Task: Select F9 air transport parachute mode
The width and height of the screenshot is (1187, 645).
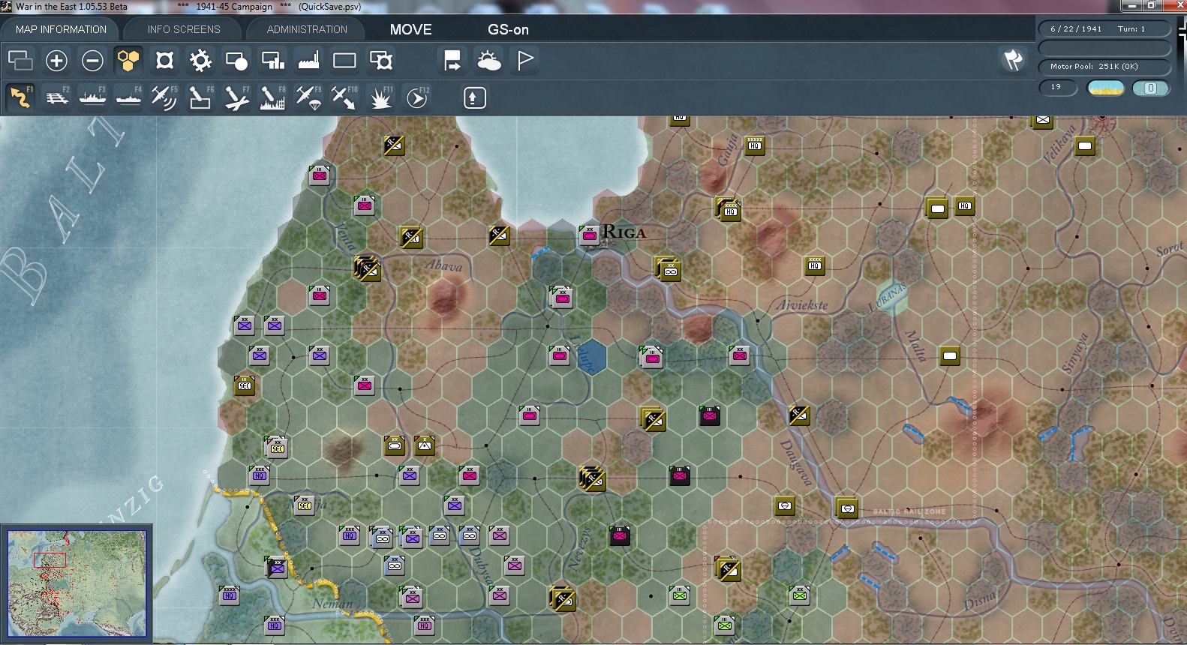Action: pos(308,97)
